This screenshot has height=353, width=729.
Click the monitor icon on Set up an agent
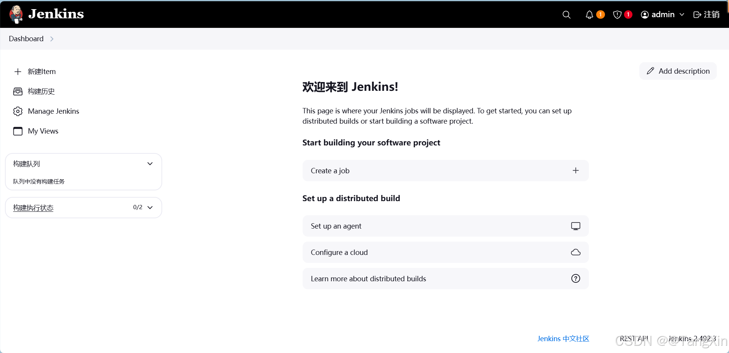(576, 226)
